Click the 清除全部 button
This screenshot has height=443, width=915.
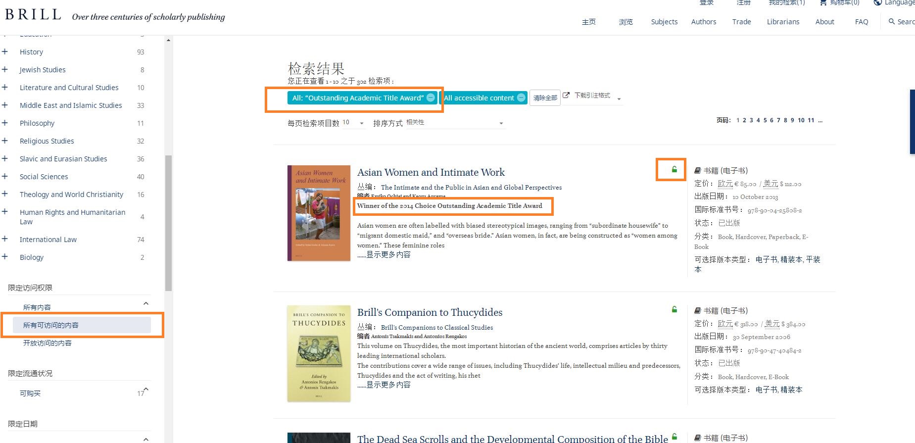[545, 98]
